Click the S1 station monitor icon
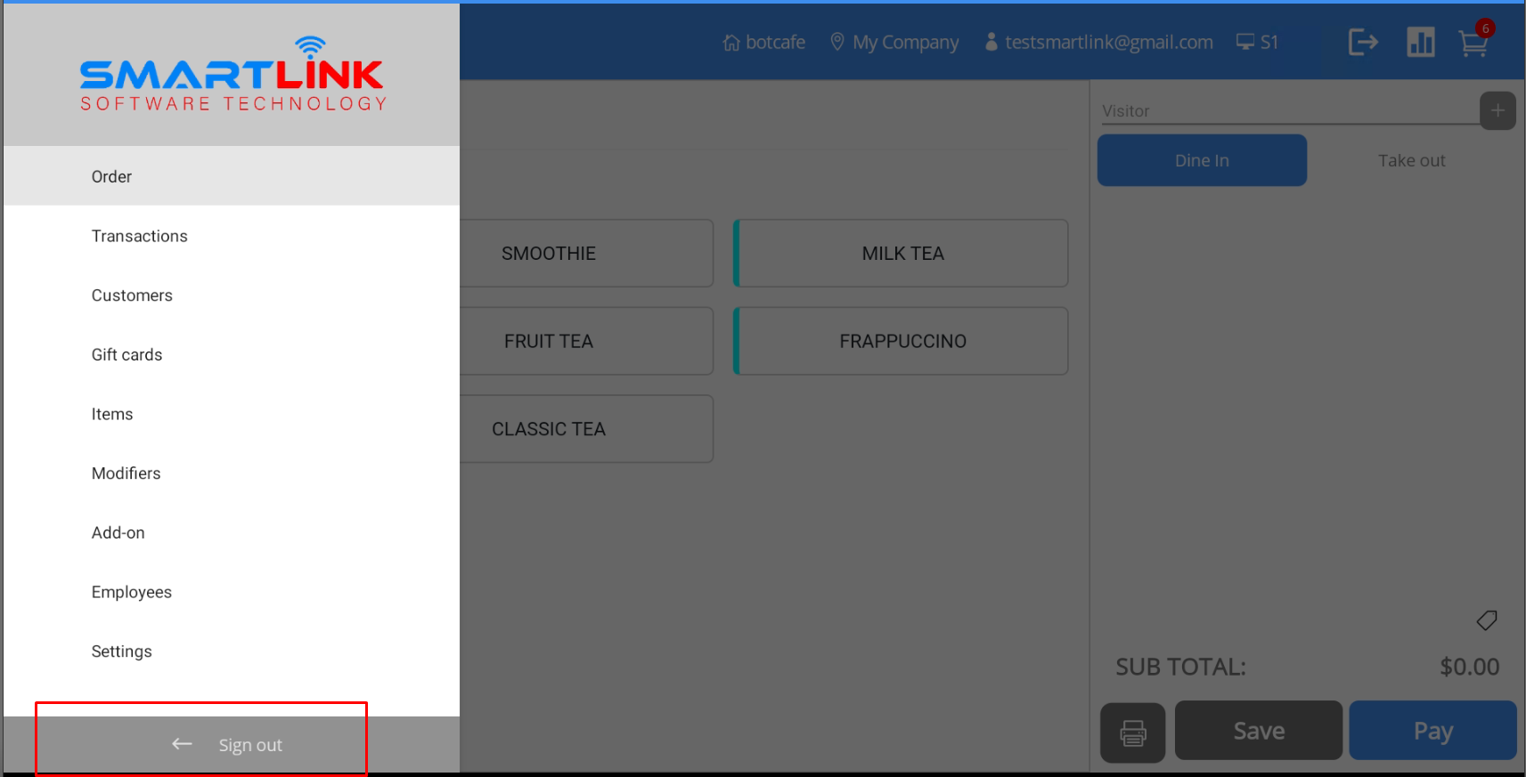1526x777 pixels. pos(1244,42)
